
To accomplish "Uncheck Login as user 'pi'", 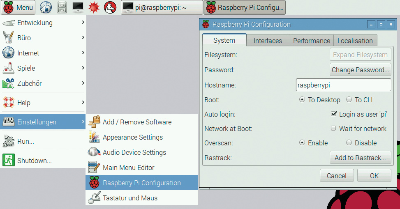I will coord(334,114).
